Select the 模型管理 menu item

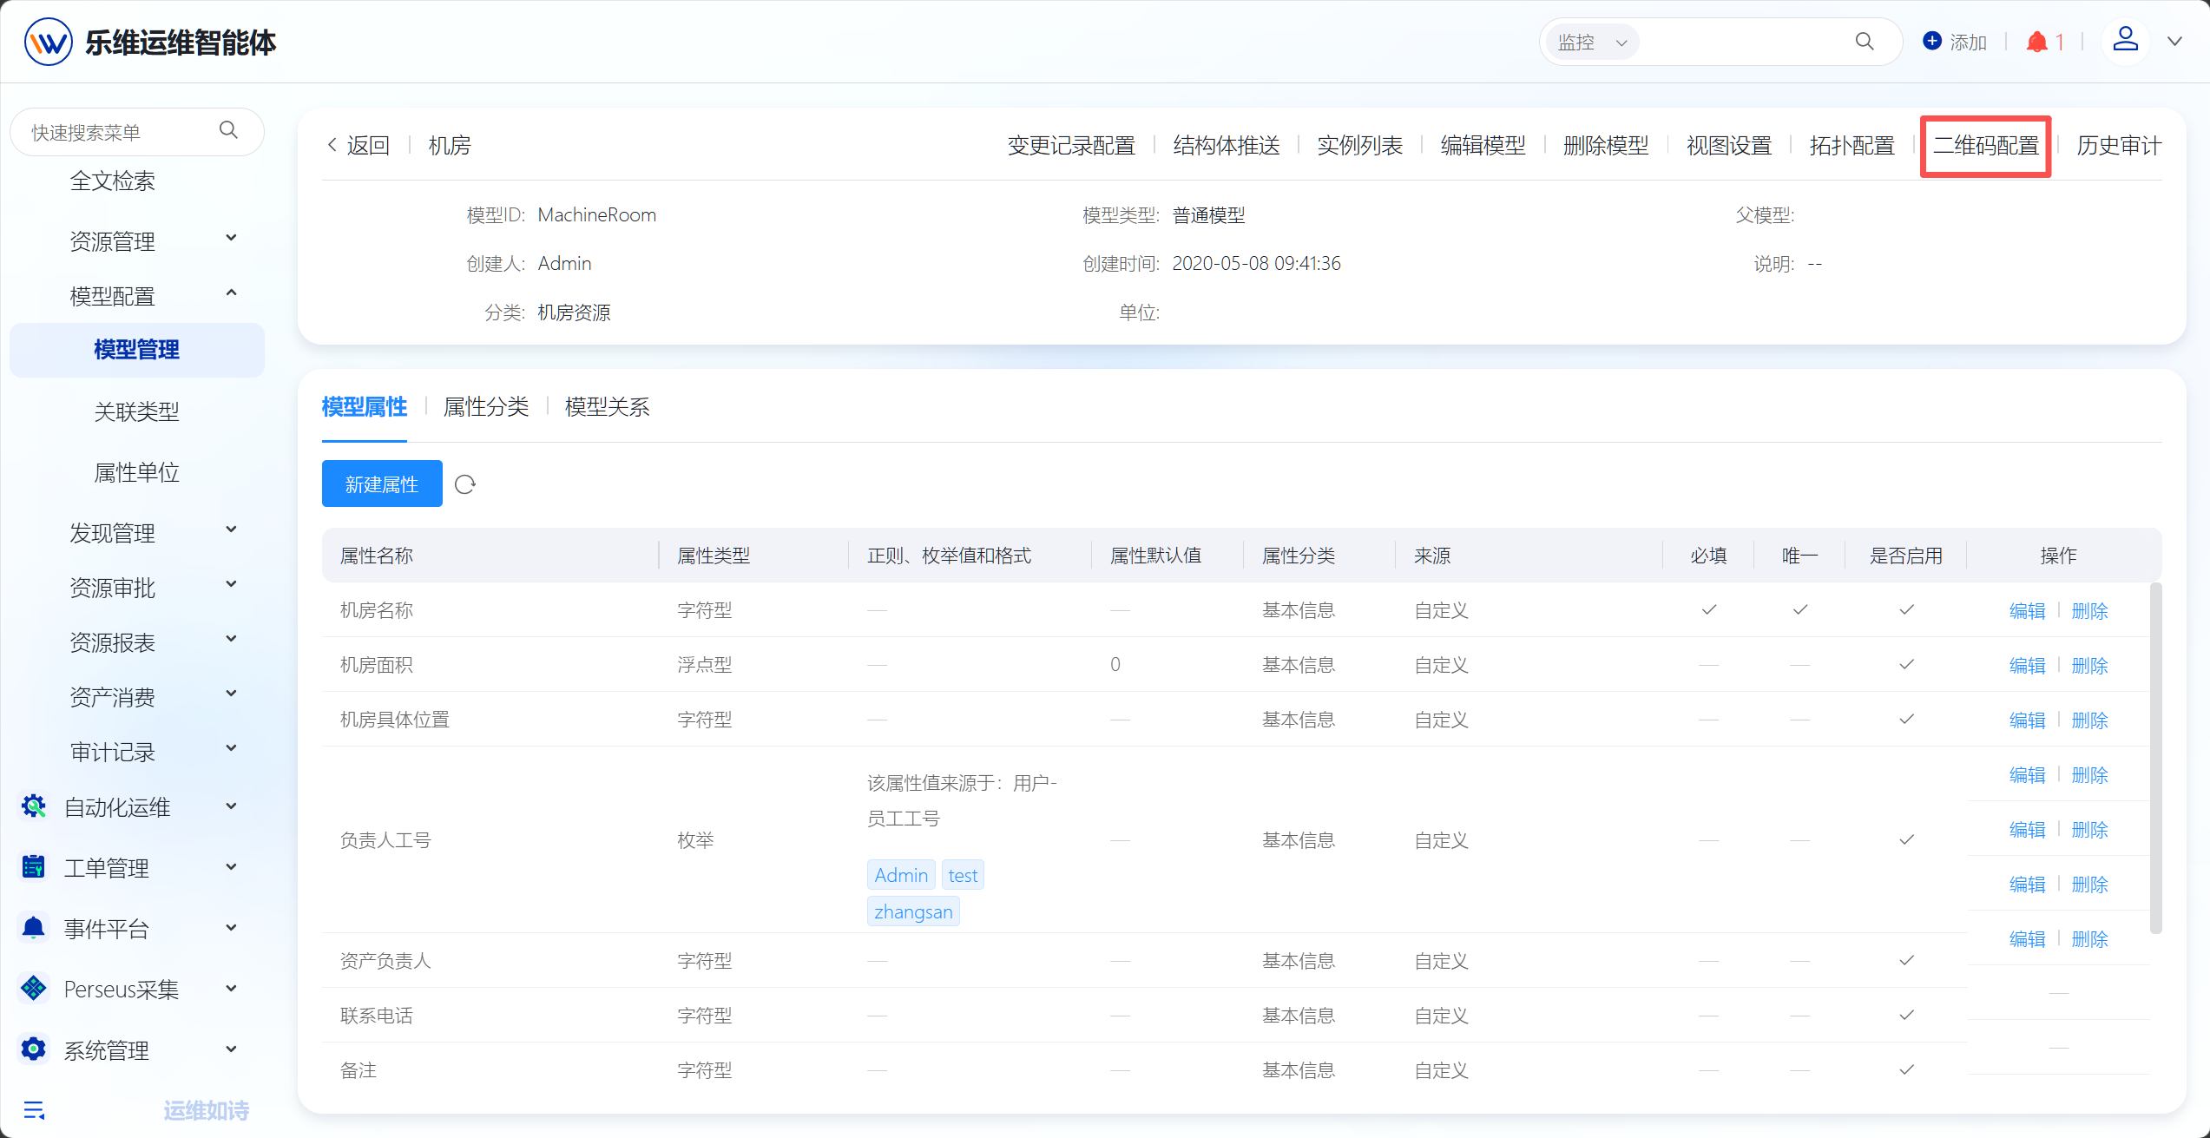click(x=137, y=350)
